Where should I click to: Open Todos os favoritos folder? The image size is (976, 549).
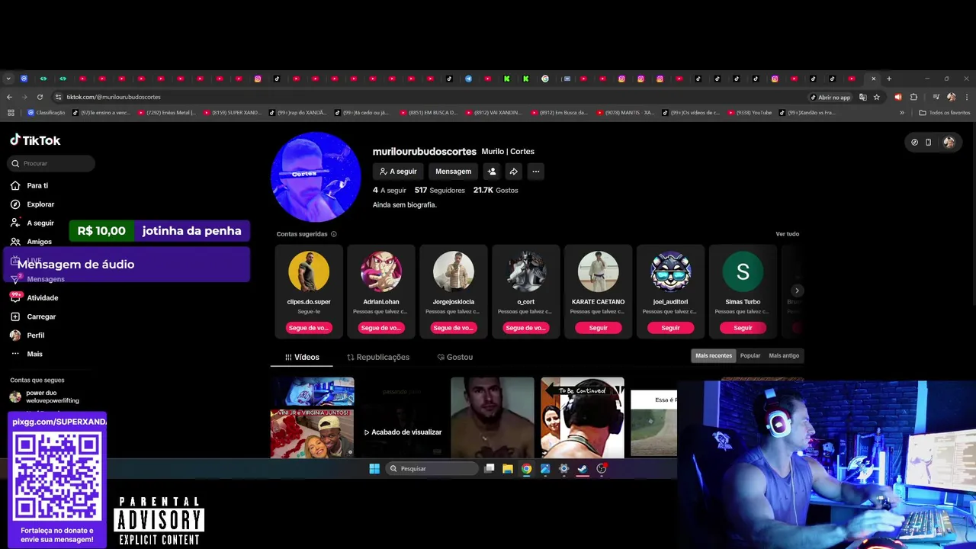coord(945,113)
